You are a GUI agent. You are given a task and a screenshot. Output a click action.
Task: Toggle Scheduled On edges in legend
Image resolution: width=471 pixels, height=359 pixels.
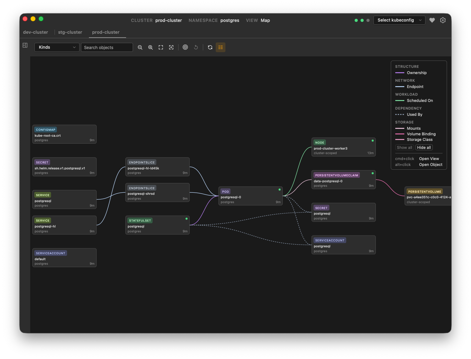414,101
